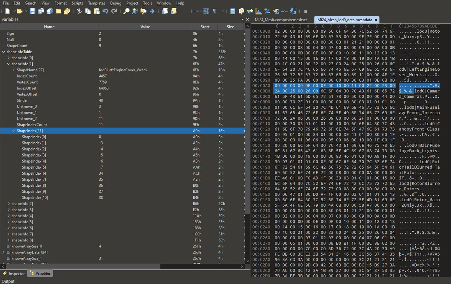The width and height of the screenshot is (451, 284).
Task: Redo the last undone edit
Action: [x=114, y=11]
